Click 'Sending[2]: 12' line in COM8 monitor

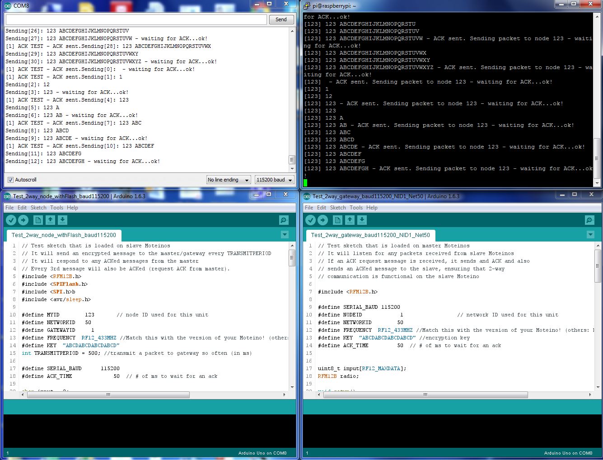pyautogui.click(x=28, y=84)
